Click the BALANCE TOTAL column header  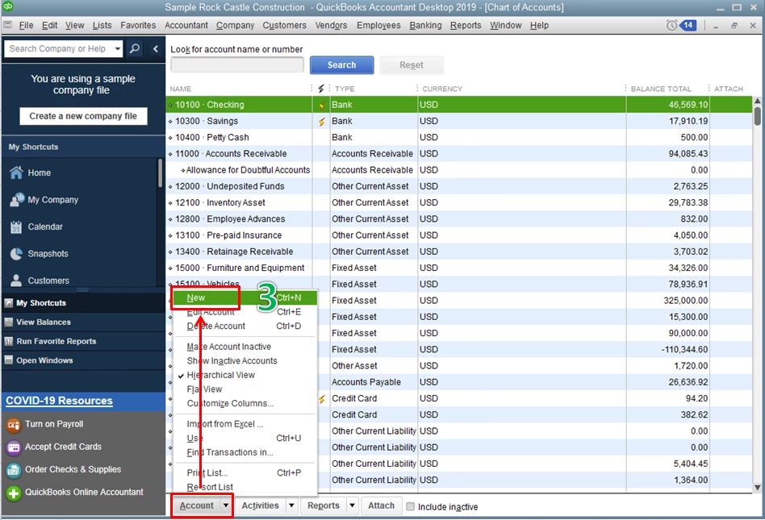click(661, 89)
